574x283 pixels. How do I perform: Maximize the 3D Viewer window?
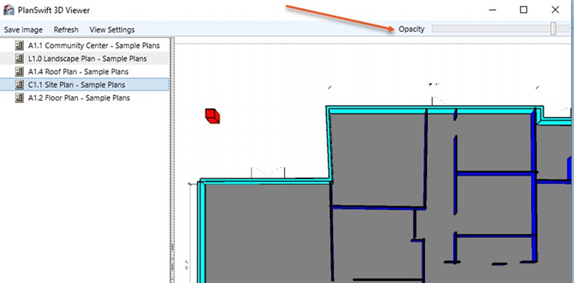click(524, 10)
